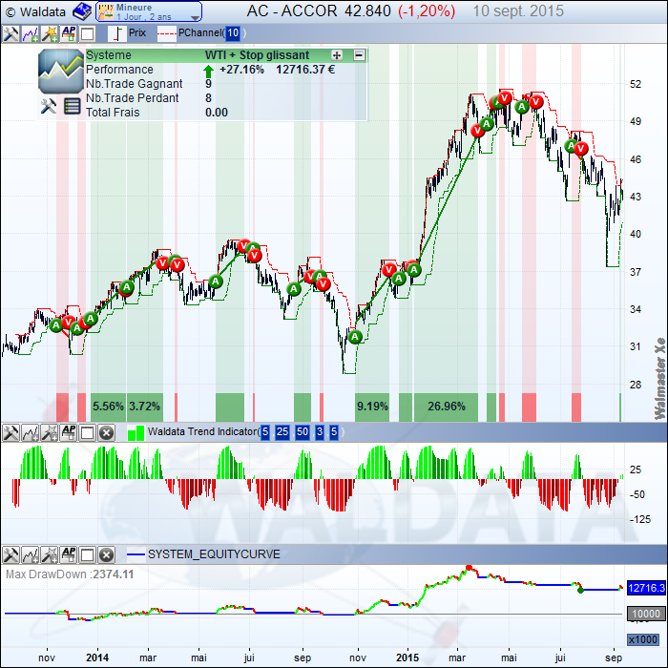This screenshot has width=668, height=668.
Task: Click the move handle of the Systeme panel
Action: pyautogui.click(x=337, y=55)
